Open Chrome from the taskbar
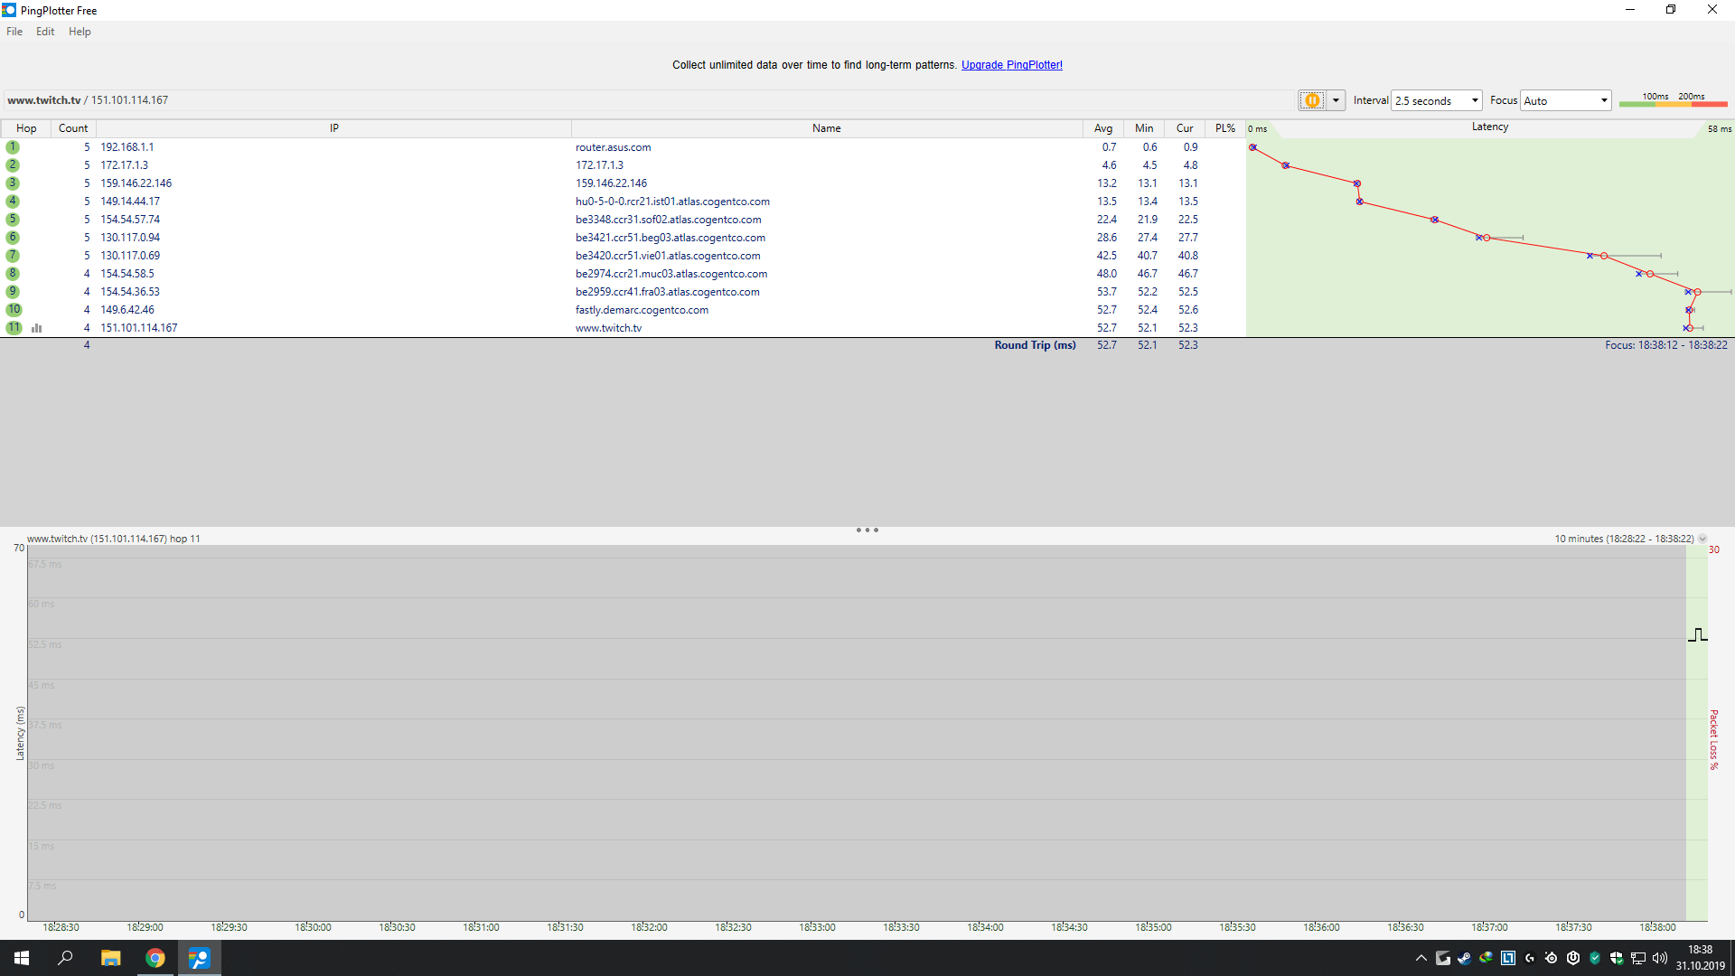 point(155,958)
